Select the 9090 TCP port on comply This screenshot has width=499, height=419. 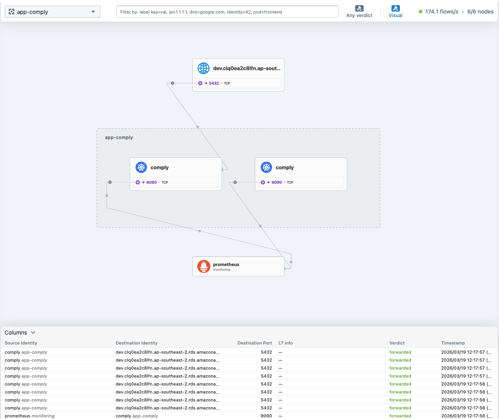tap(276, 182)
